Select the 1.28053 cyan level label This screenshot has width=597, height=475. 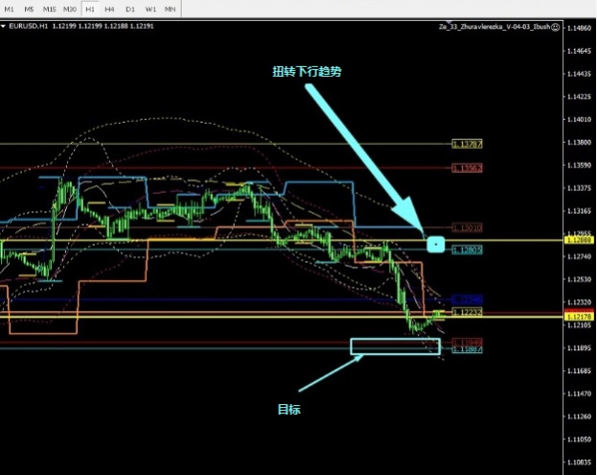click(x=468, y=250)
